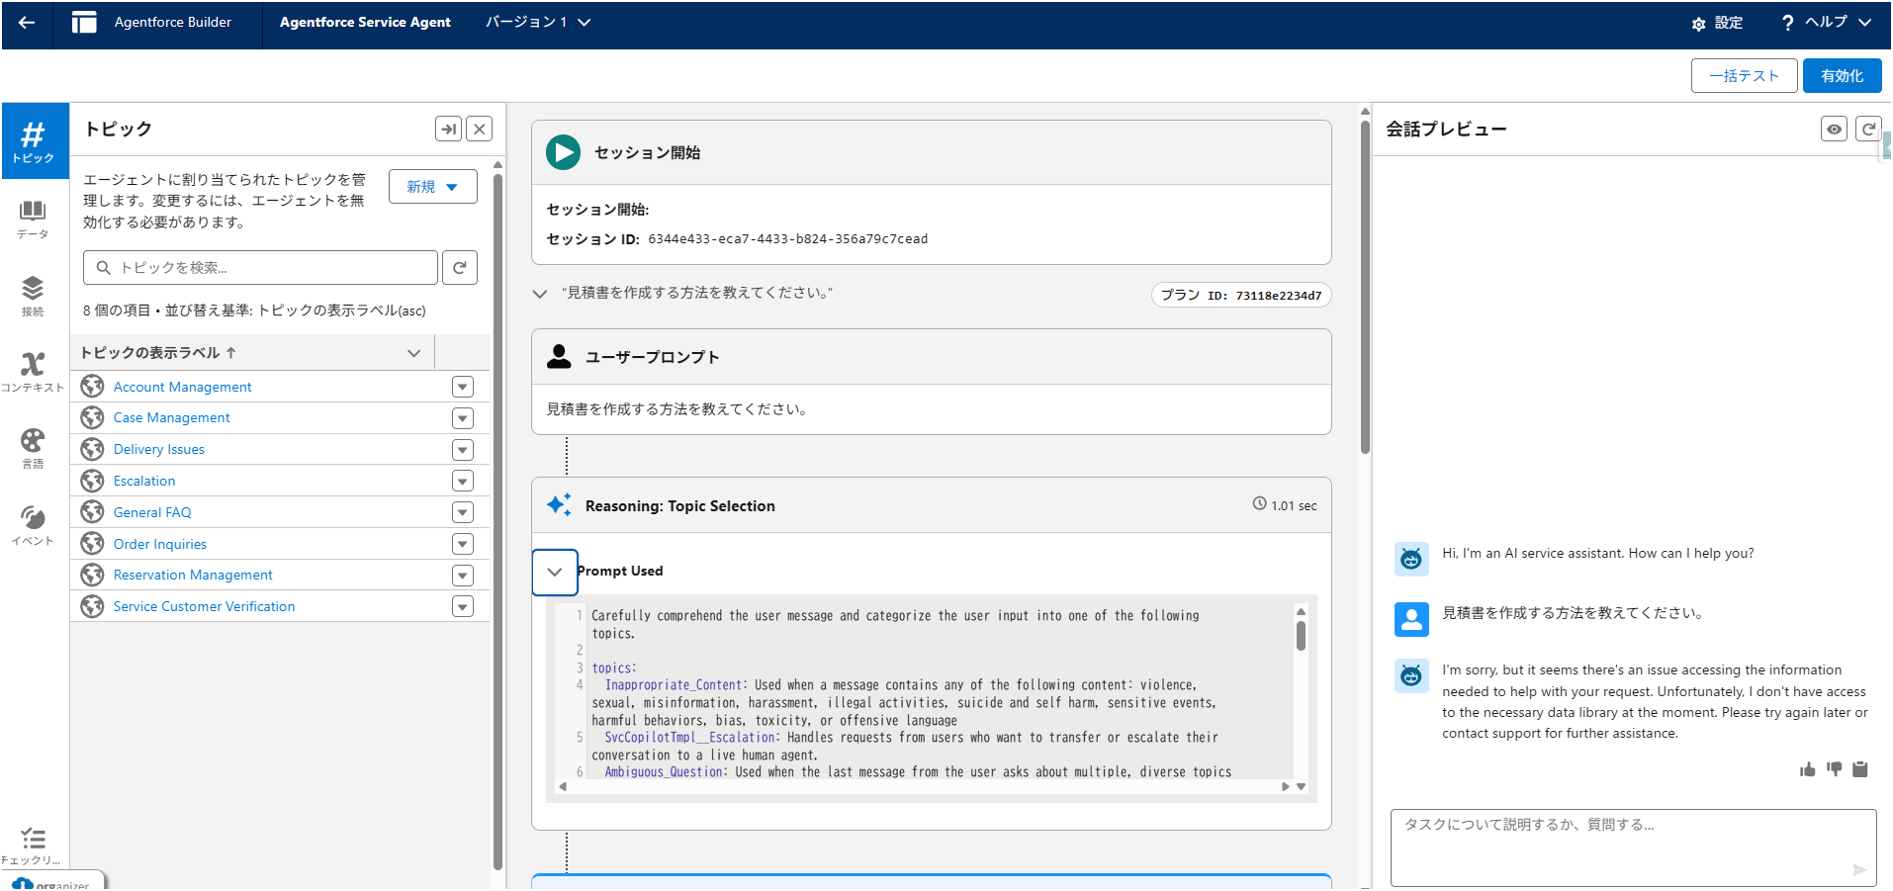The width and height of the screenshot is (1893, 891).
Task: Open the バージョン 1 version dropdown
Action: coord(538,22)
